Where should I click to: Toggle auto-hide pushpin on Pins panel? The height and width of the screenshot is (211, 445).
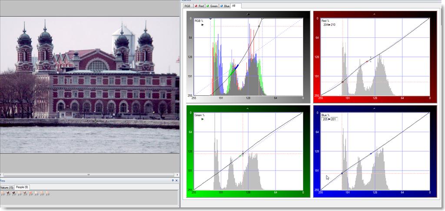173,181
